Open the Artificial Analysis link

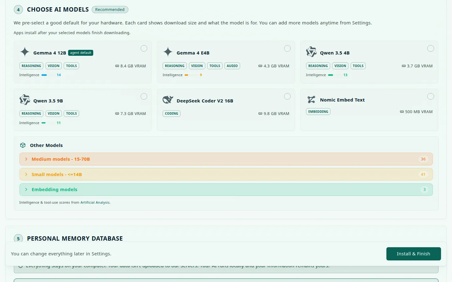click(x=95, y=203)
